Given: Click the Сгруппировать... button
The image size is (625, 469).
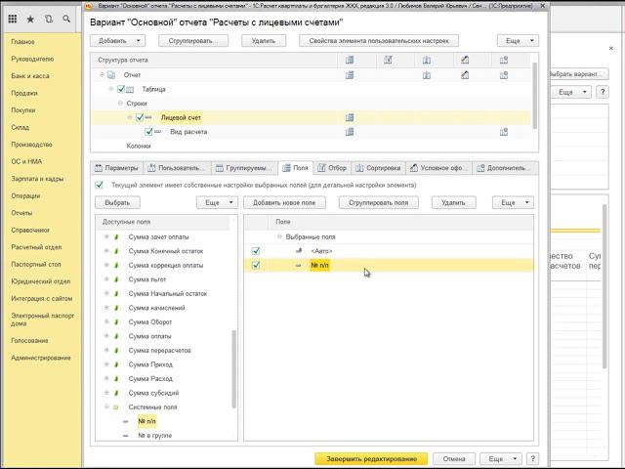Looking at the screenshot, I should click(193, 41).
